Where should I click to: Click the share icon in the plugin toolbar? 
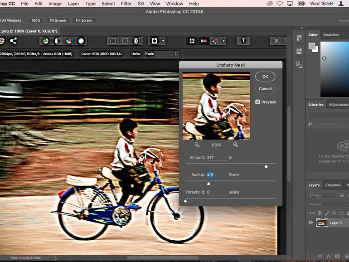click(13, 41)
